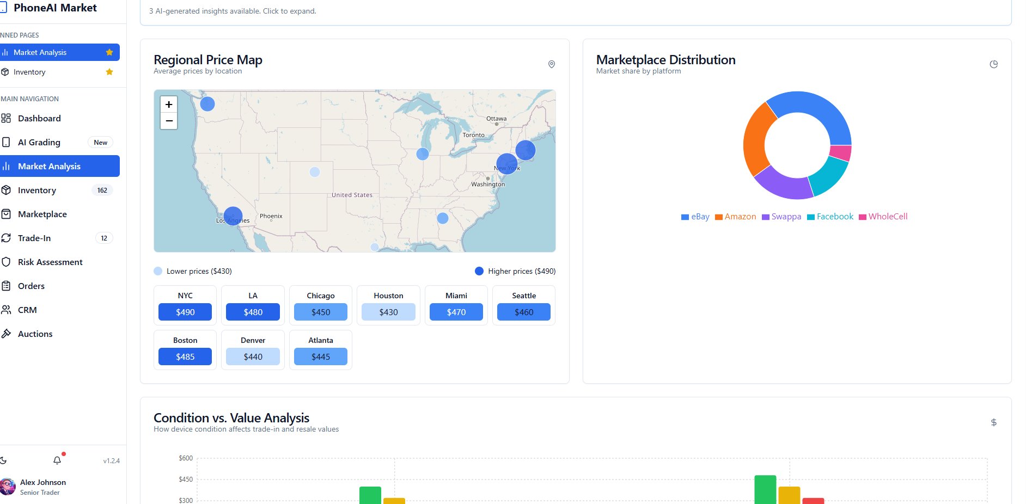Click the pie chart icon on Marketplace Distribution
Image resolution: width=1026 pixels, height=504 pixels.
point(994,64)
